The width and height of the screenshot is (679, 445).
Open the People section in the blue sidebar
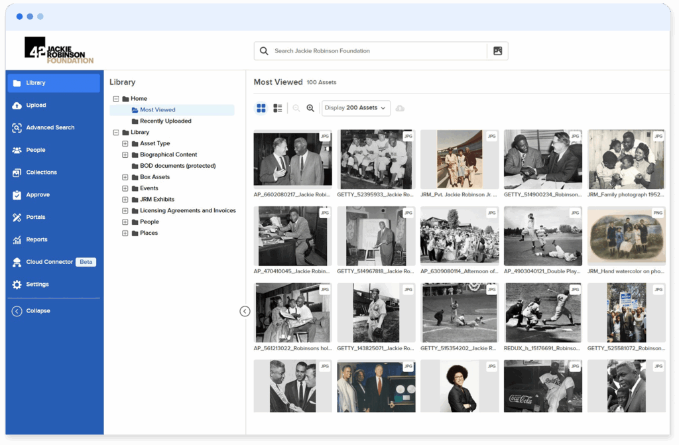pyautogui.click(x=54, y=150)
